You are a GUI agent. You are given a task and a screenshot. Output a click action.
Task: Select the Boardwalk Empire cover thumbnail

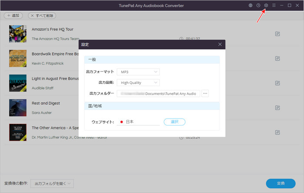pos(18,58)
